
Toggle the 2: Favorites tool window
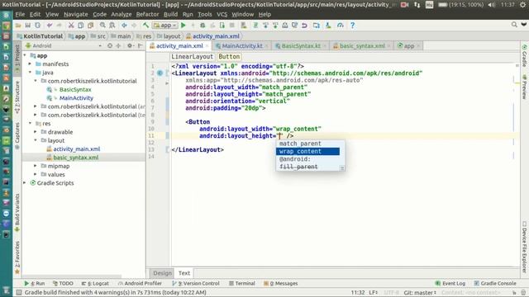[17, 257]
